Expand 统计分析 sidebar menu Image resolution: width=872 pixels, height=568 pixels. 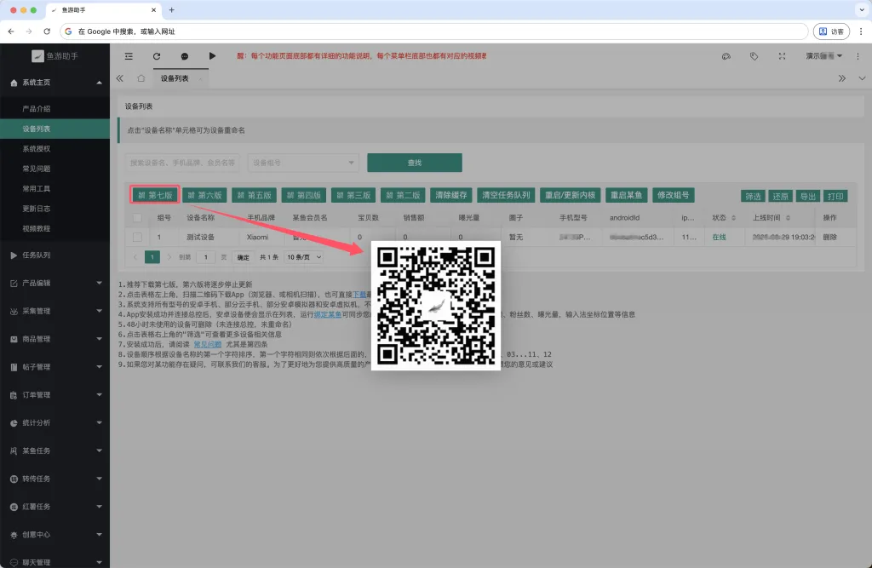pyautogui.click(x=55, y=422)
